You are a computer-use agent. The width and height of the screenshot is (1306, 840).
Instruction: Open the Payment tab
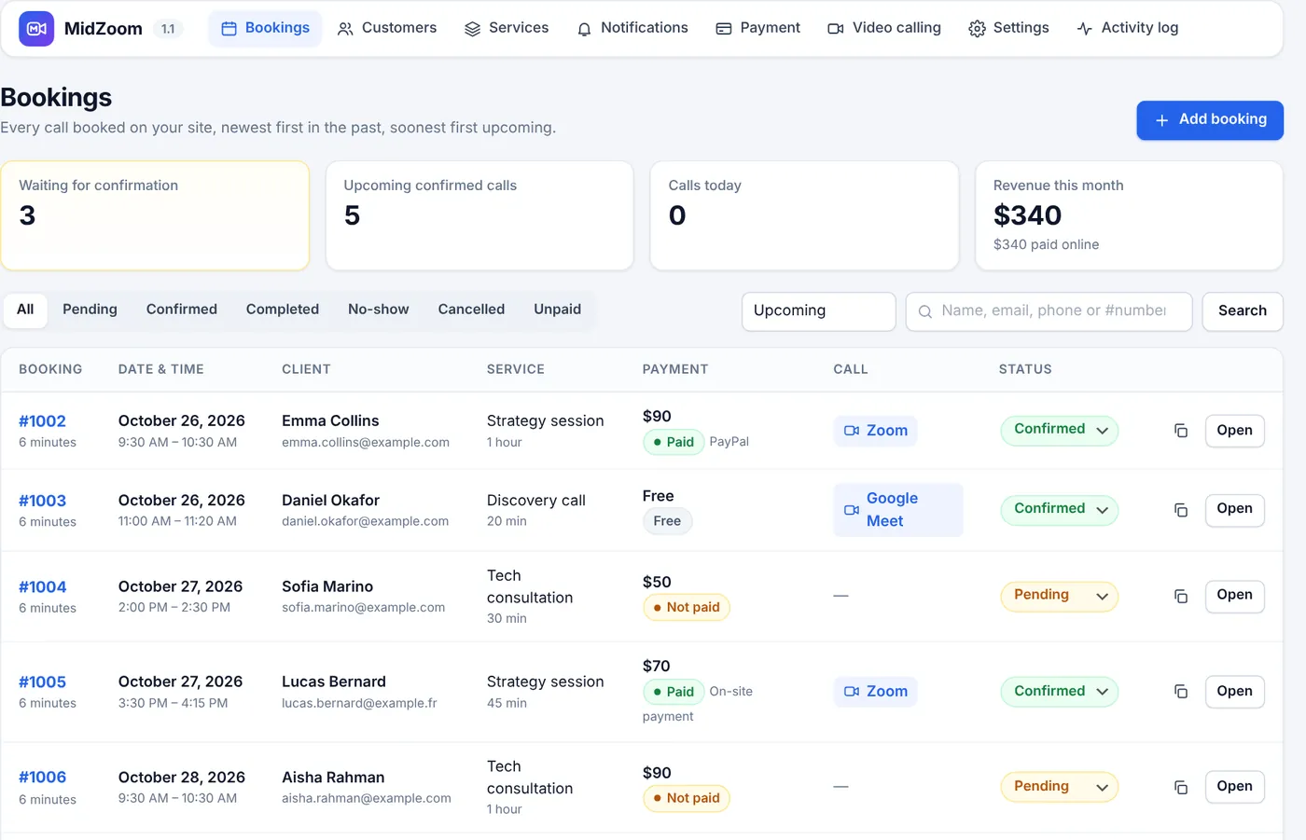(x=757, y=28)
